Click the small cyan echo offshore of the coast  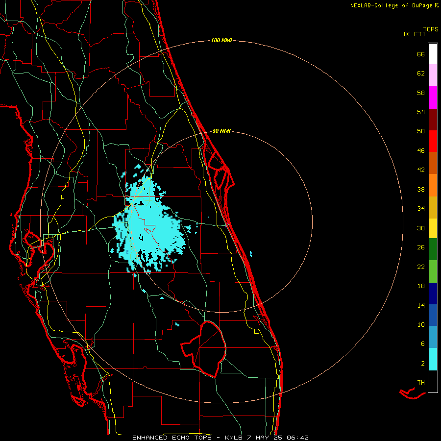pos(250,254)
